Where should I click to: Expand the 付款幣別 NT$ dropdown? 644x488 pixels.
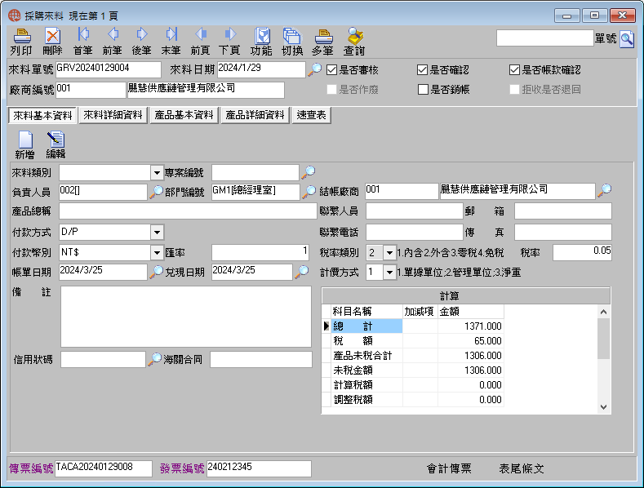157,252
